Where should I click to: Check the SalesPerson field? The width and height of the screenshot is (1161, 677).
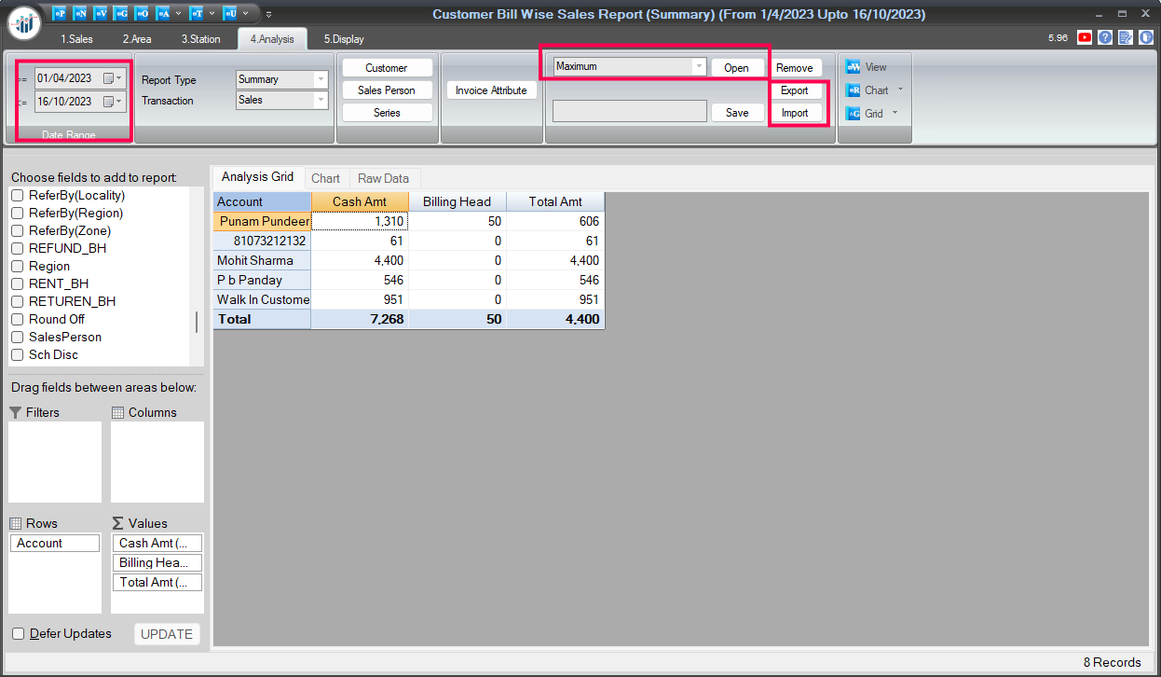point(17,338)
